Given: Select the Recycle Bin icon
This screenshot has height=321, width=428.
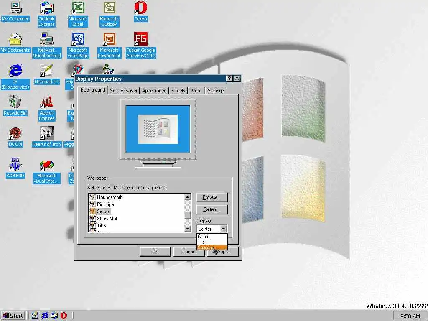Looking at the screenshot, I should 15,106.
